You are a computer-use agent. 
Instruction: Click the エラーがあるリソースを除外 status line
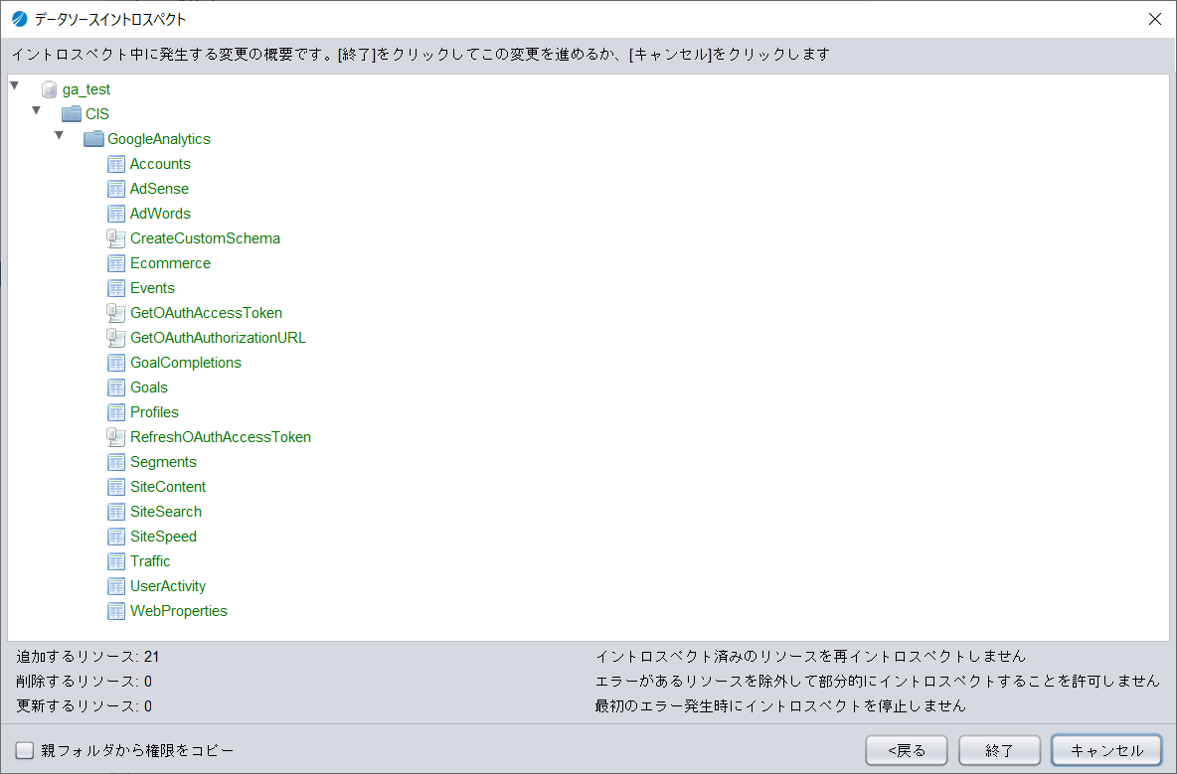tap(878, 681)
